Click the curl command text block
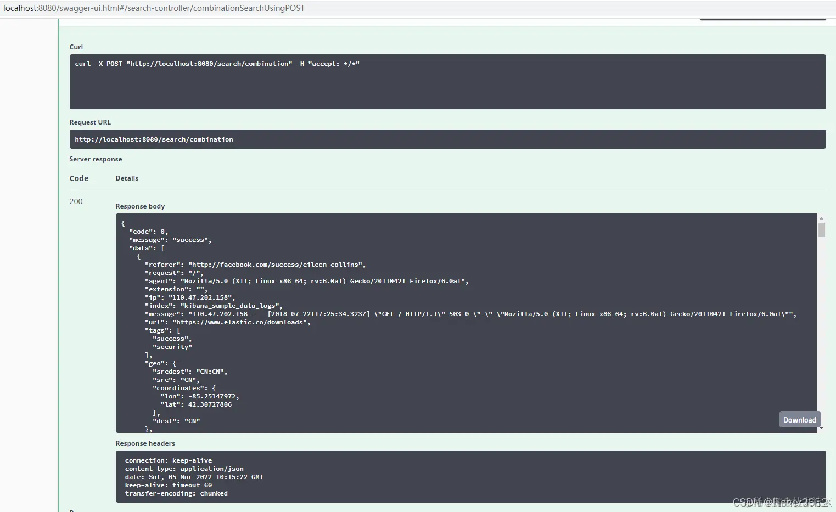The width and height of the screenshot is (836, 512). (x=447, y=82)
